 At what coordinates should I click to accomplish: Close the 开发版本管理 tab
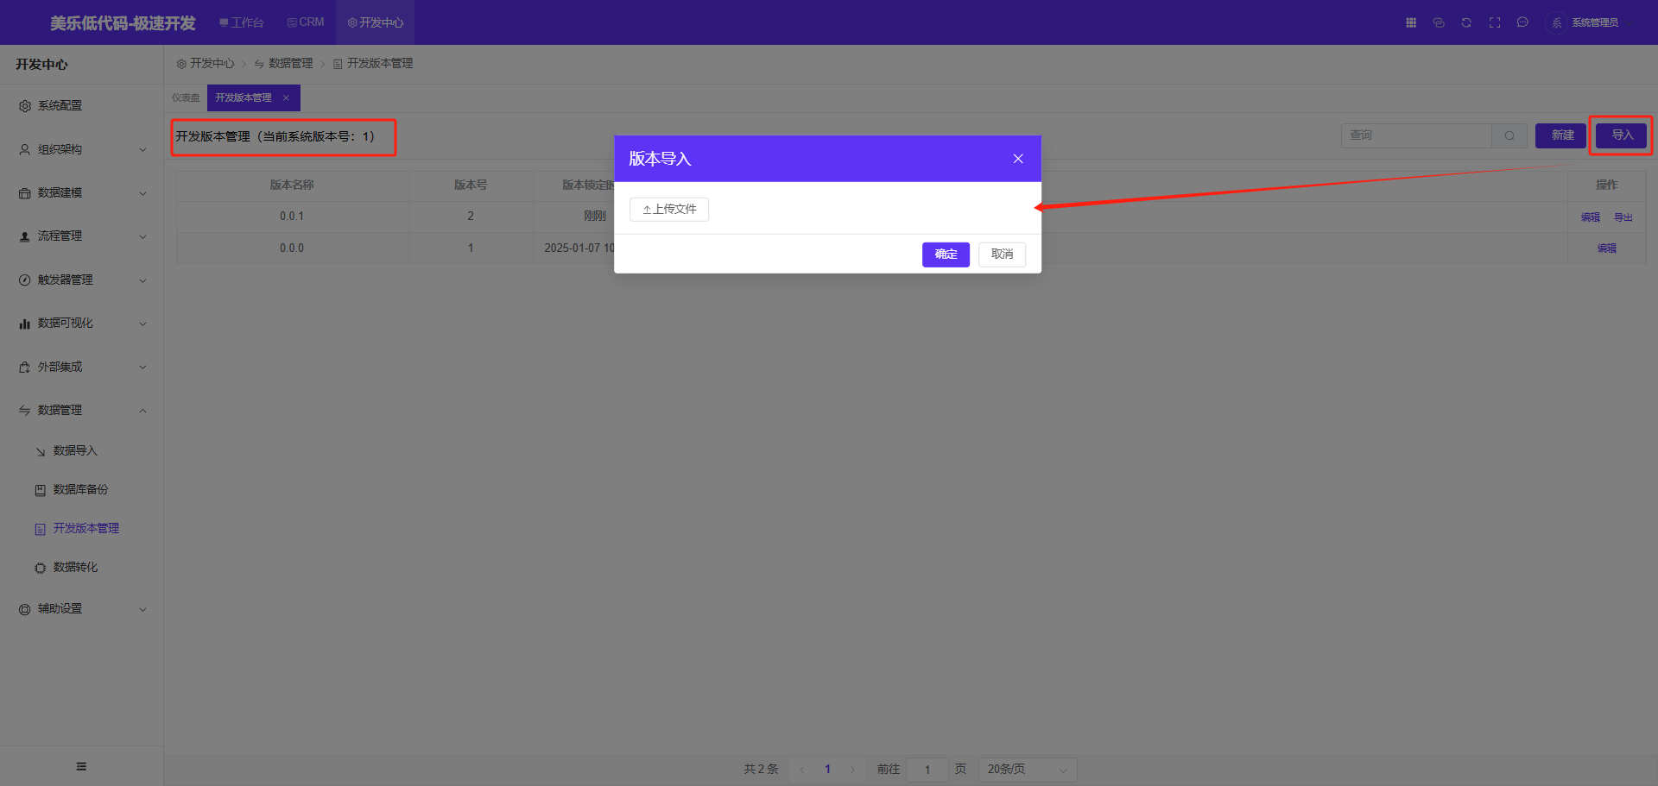click(286, 98)
